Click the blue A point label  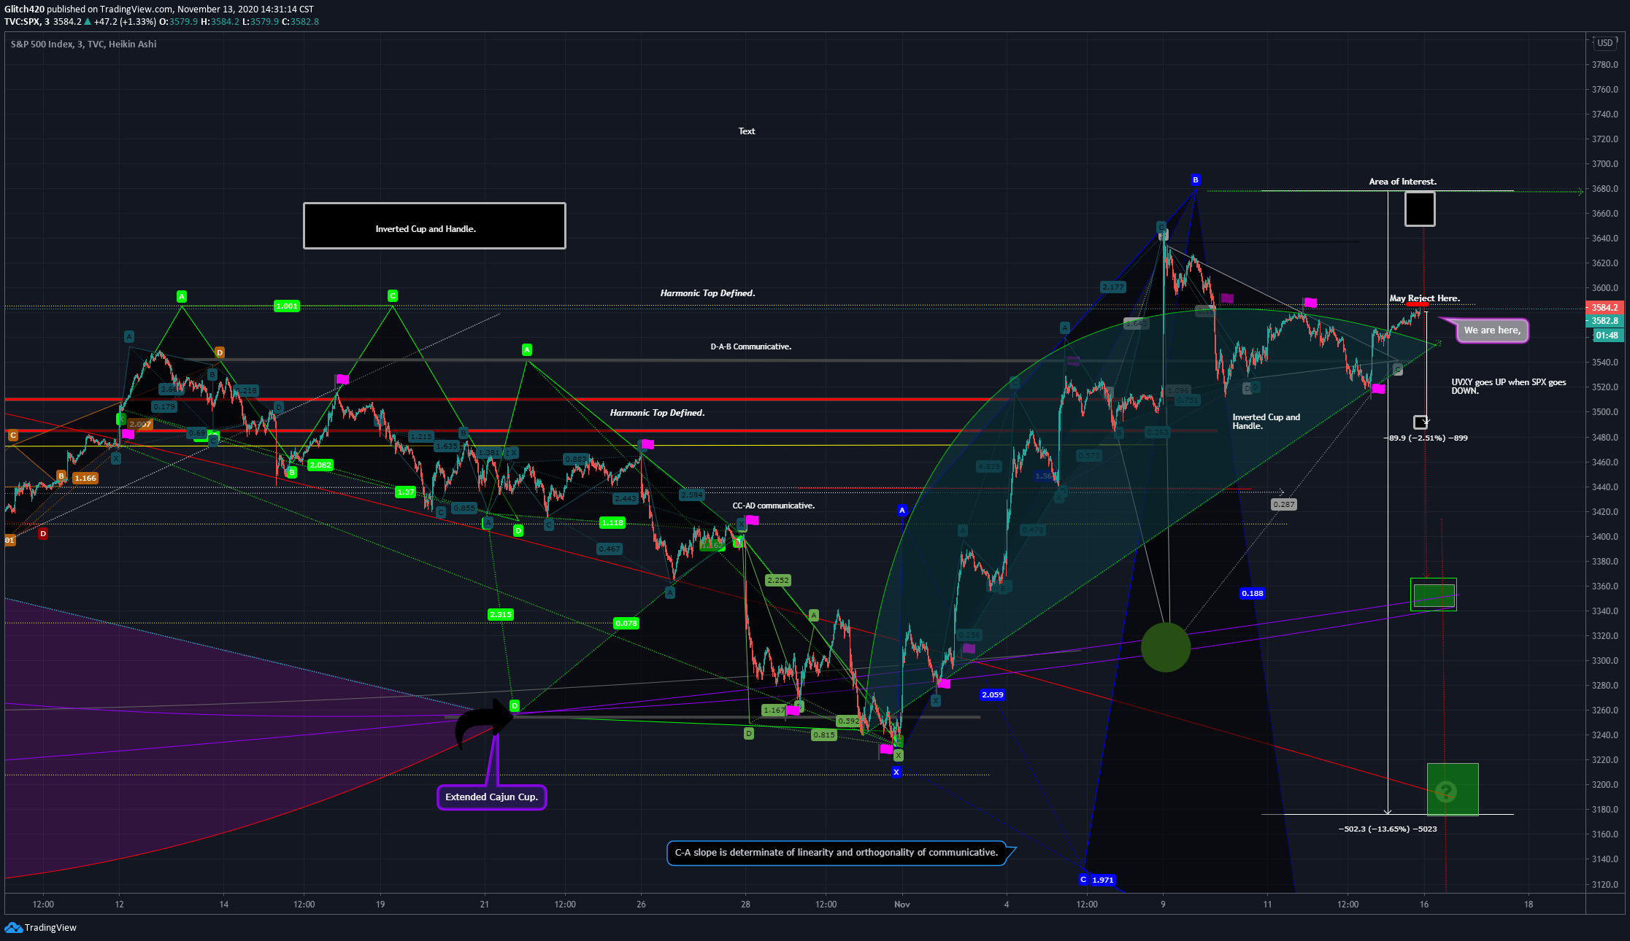pyautogui.click(x=902, y=510)
